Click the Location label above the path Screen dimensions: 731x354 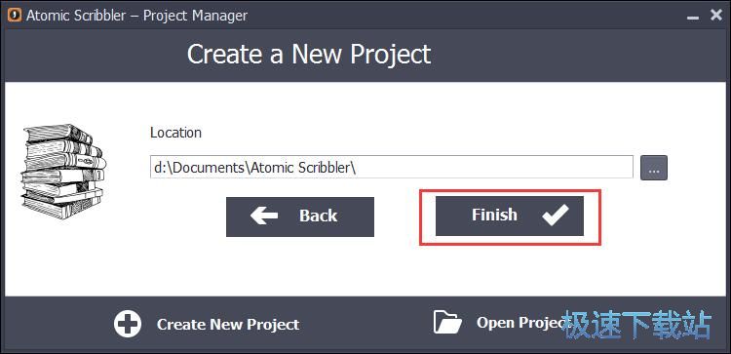pyautogui.click(x=175, y=133)
